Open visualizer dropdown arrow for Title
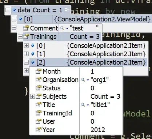 click(88, 105)
